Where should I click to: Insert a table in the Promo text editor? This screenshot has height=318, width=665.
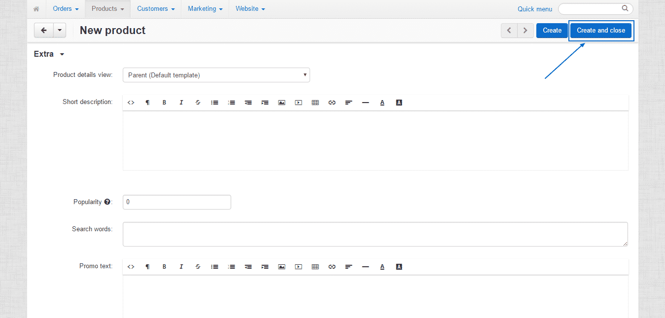315,266
